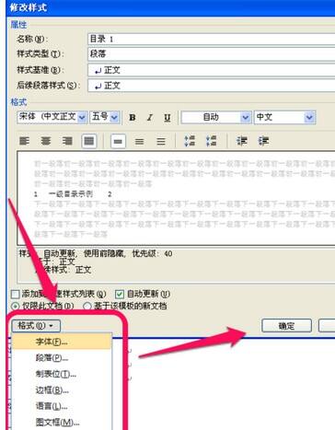Toggle Bold formatting button
Image resolution: width=335 pixels, height=430 pixels.
click(x=133, y=117)
